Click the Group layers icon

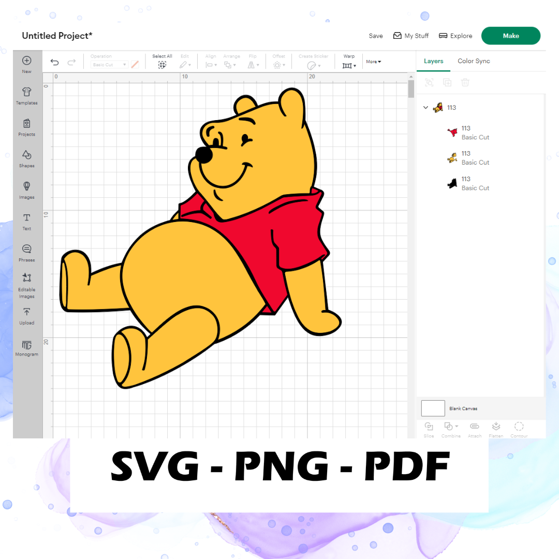(x=429, y=83)
